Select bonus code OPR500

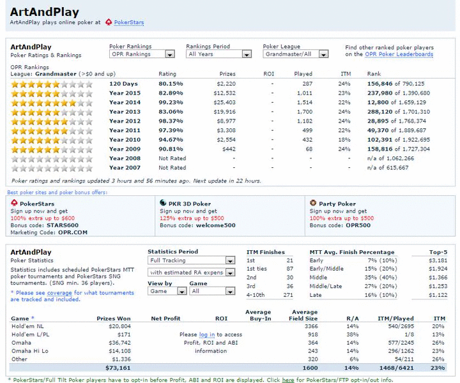(x=358, y=225)
